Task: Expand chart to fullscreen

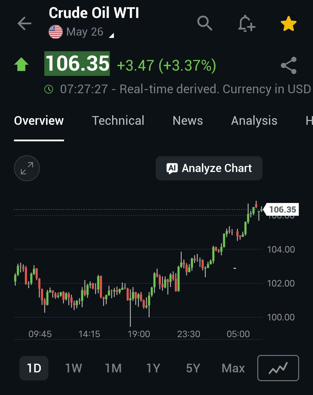Action: pos(27,168)
